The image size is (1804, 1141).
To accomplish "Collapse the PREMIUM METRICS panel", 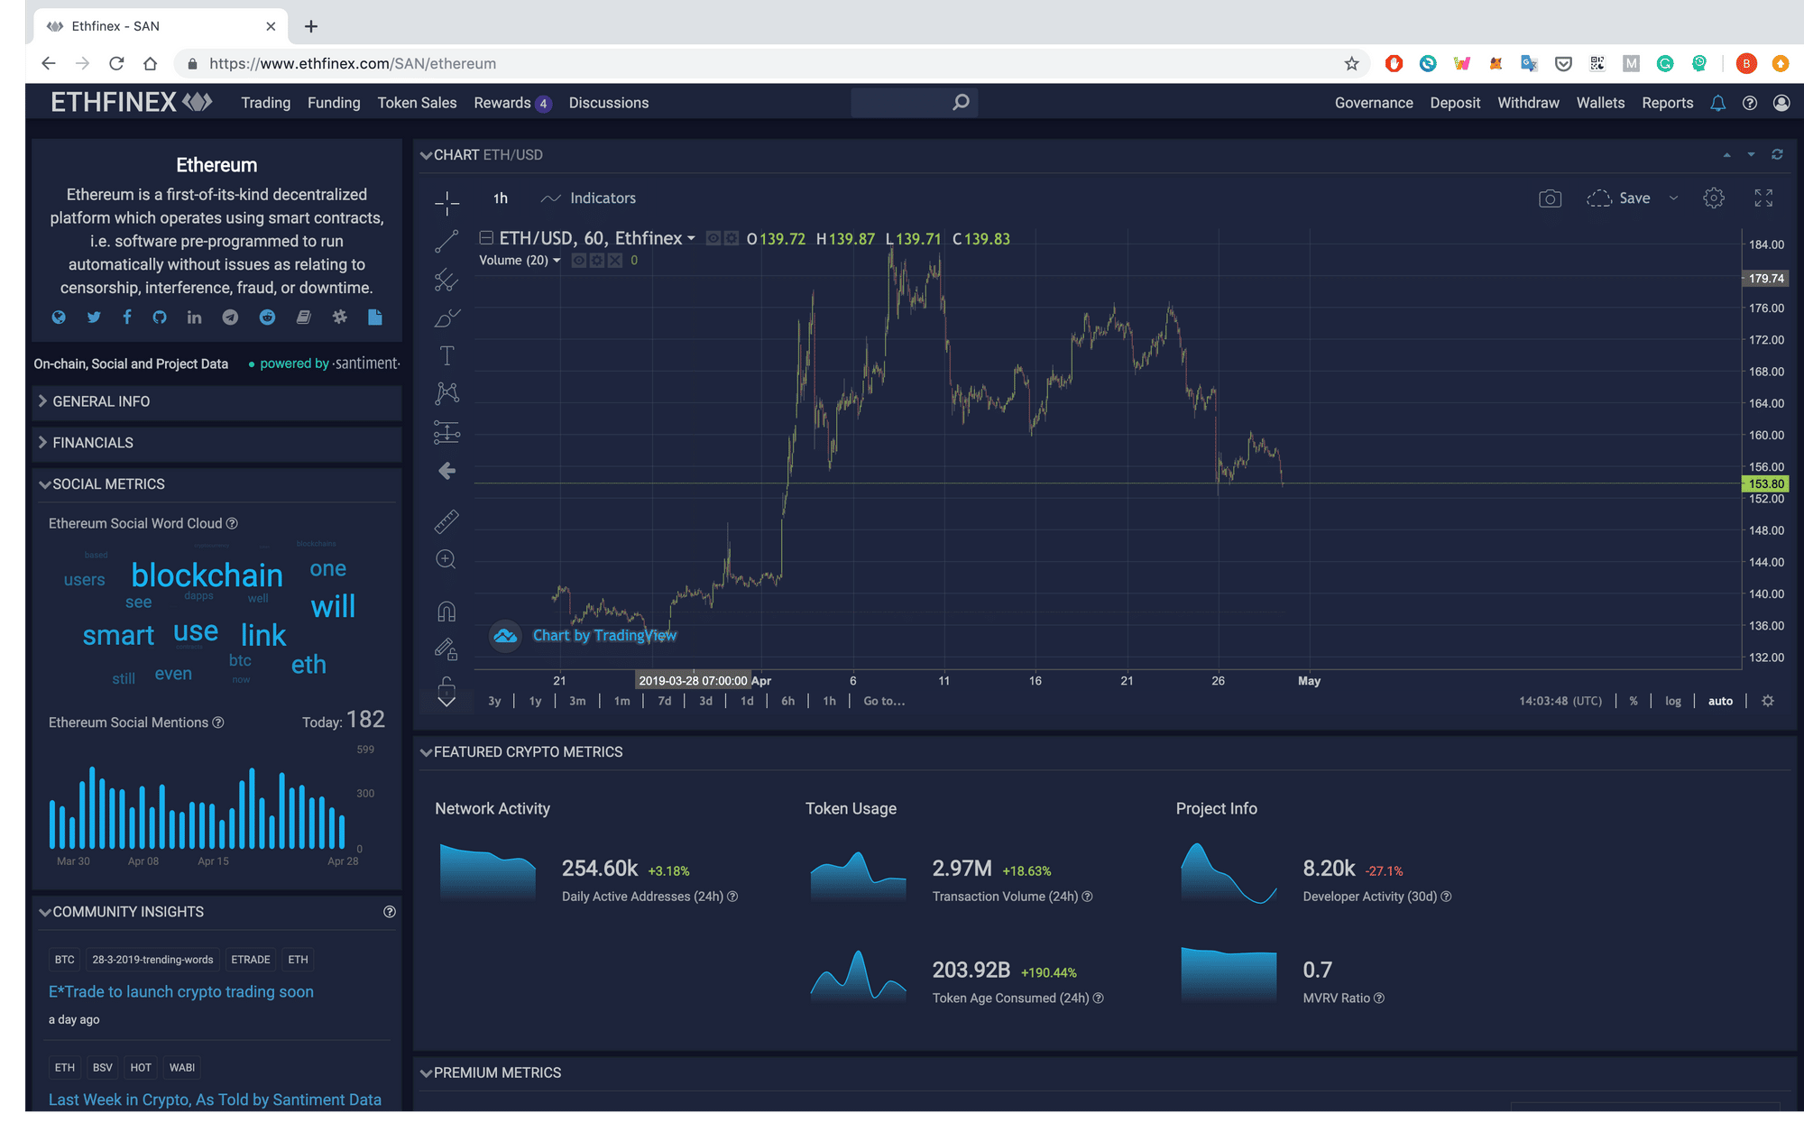I will [426, 1073].
